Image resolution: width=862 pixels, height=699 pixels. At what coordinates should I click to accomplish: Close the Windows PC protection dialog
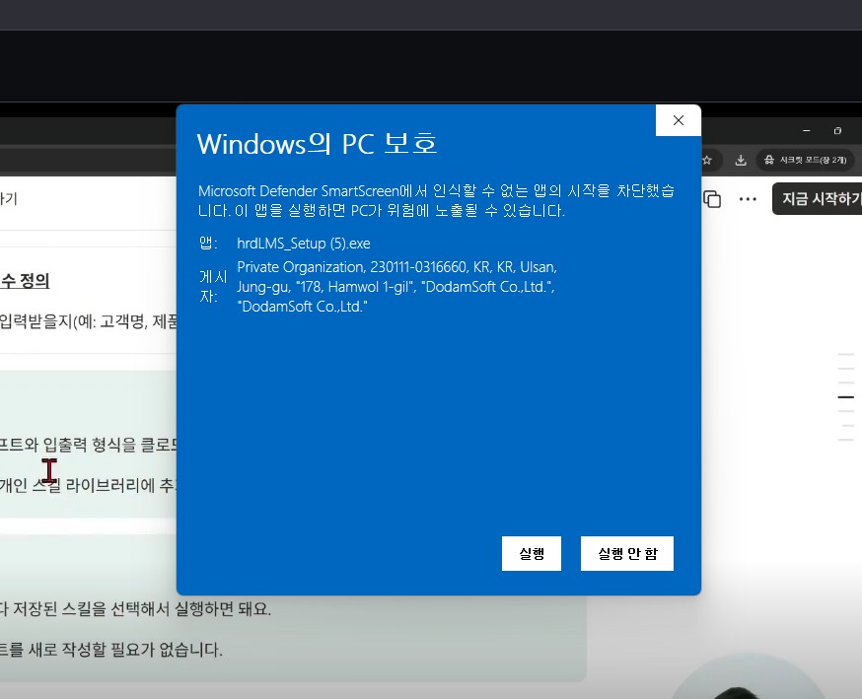point(679,120)
